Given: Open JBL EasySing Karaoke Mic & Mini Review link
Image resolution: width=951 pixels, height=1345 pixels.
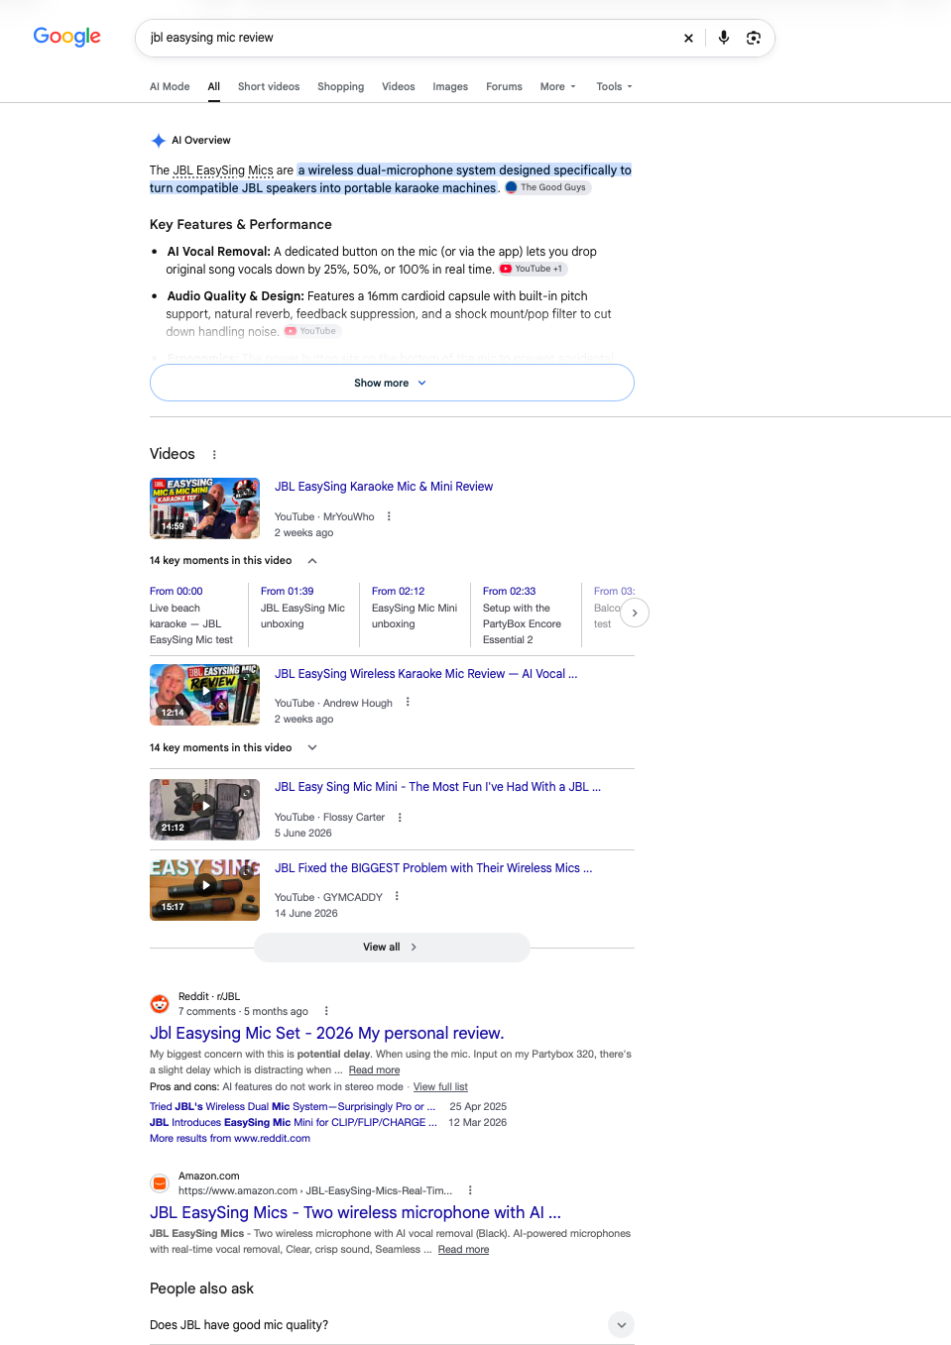Looking at the screenshot, I should pyautogui.click(x=384, y=487).
